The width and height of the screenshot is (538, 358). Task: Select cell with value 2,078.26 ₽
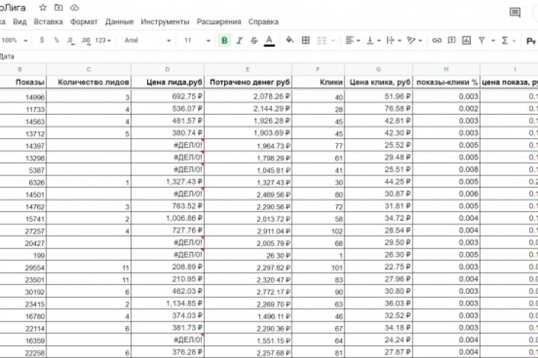248,97
